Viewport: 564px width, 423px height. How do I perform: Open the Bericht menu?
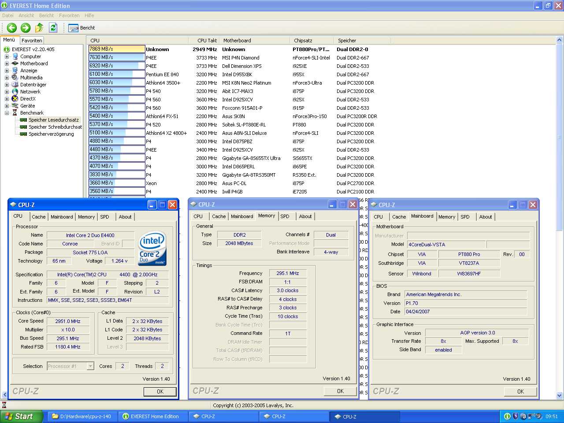point(46,15)
